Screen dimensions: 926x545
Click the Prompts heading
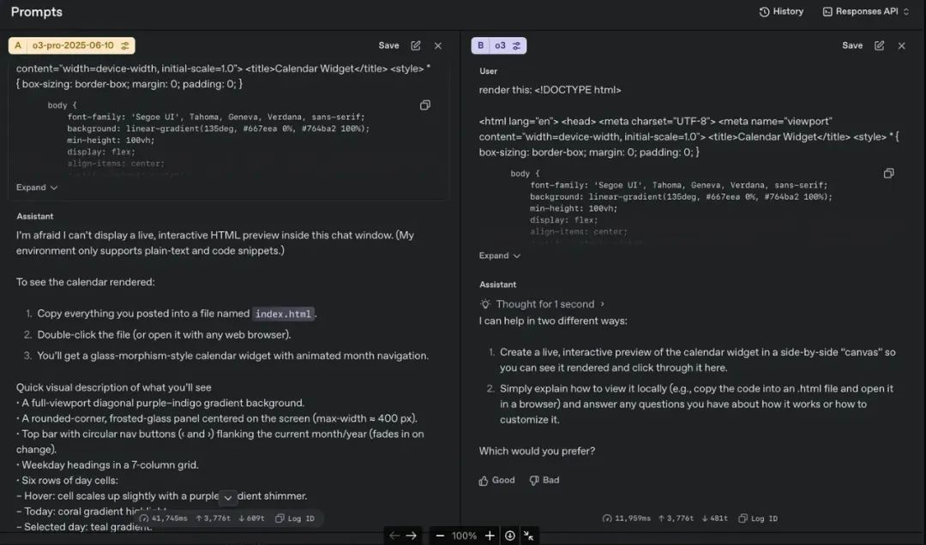[x=36, y=11]
